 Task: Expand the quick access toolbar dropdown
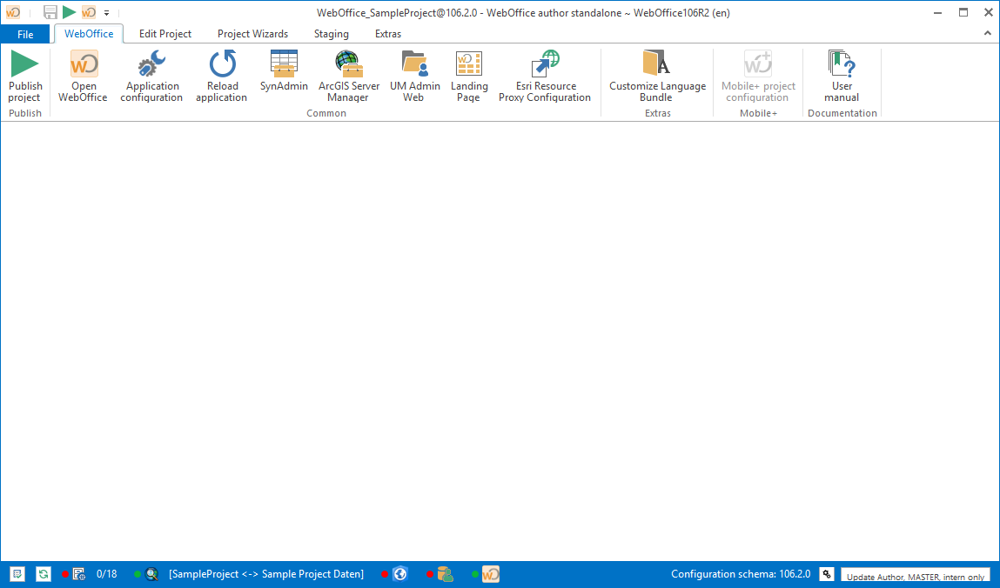coord(106,13)
